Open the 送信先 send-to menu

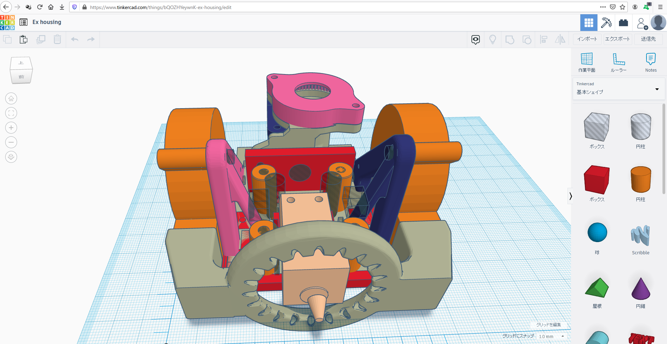tap(648, 39)
